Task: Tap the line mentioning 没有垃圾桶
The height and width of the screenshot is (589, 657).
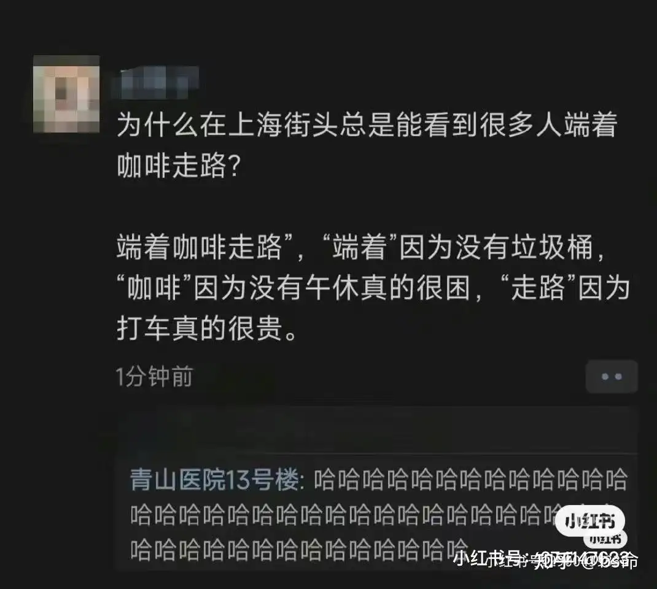Action: pyautogui.click(x=361, y=247)
